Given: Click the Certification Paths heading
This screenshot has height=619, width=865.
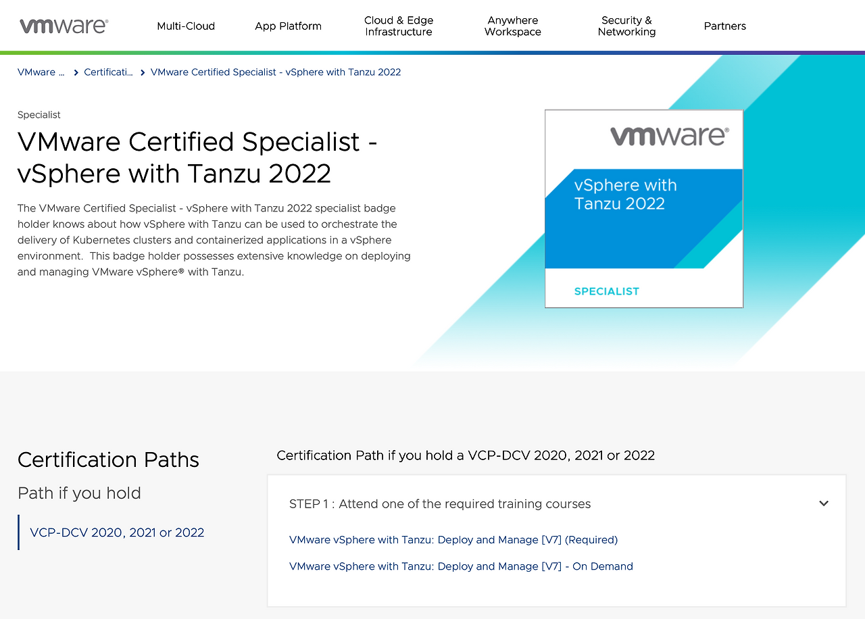Looking at the screenshot, I should click(x=108, y=460).
